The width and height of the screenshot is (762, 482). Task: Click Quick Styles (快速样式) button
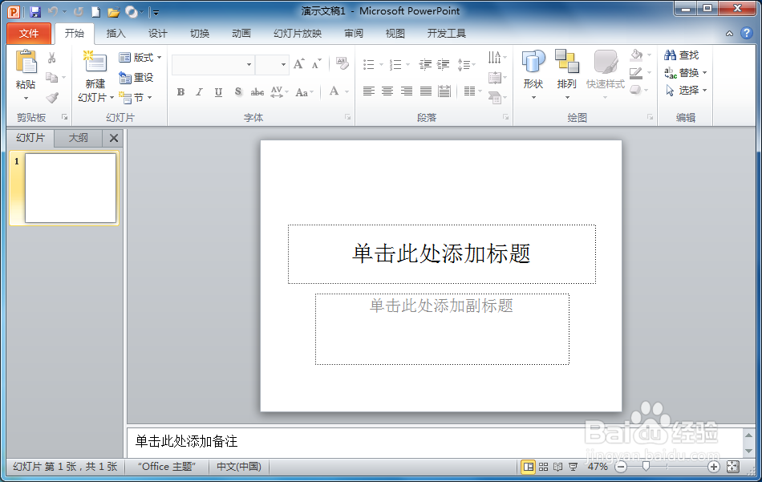click(605, 75)
